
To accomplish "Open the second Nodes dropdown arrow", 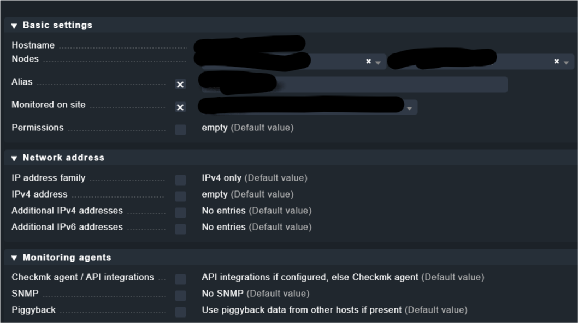I will tap(566, 63).
